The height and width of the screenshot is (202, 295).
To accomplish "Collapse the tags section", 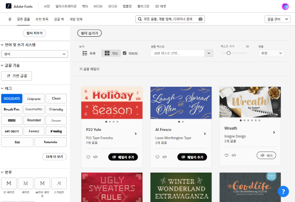I will 2,88.
